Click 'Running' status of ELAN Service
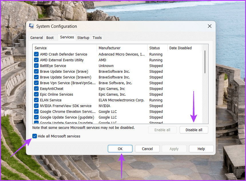Image resolution: width=246 pixels, height=181 pixels. point(156,100)
